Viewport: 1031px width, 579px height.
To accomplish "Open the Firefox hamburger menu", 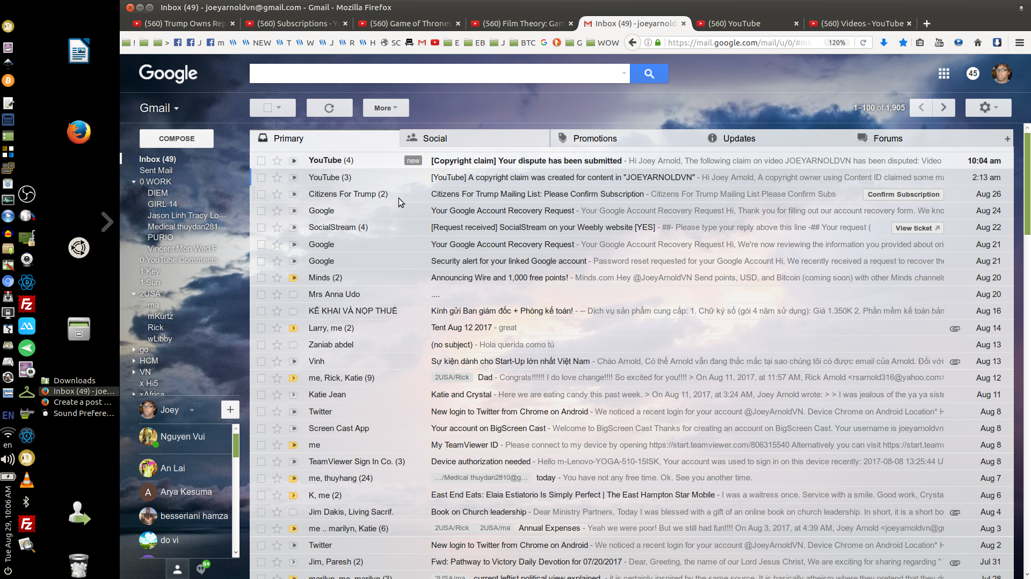I will (x=1019, y=42).
